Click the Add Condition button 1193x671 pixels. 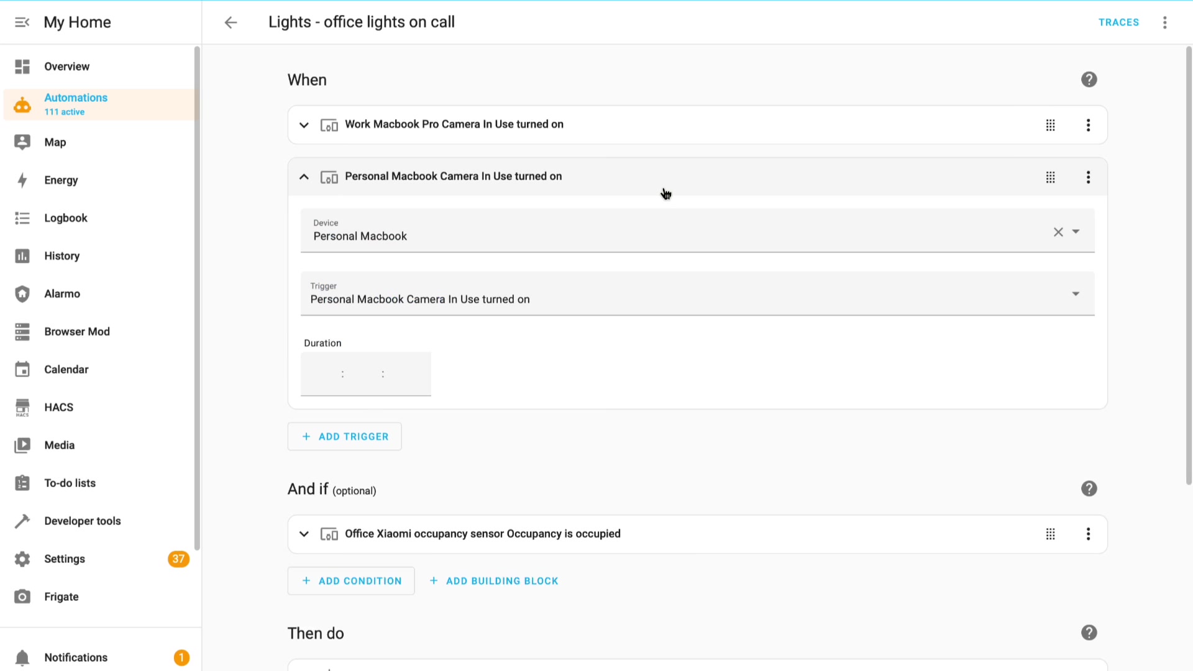pyautogui.click(x=351, y=581)
